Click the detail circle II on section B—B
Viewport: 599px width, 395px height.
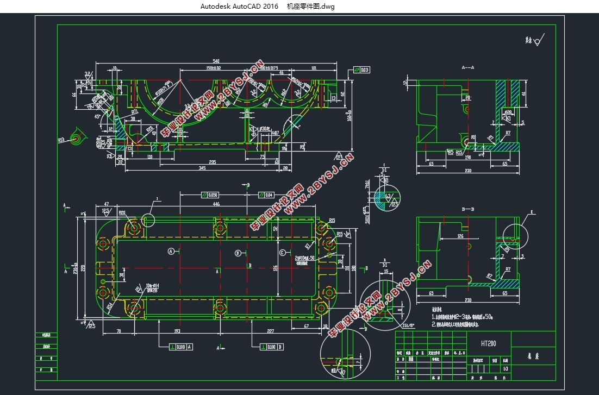[515, 236]
